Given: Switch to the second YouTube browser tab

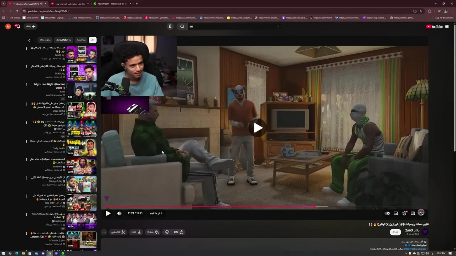Looking at the screenshot, I should tap(69, 4).
